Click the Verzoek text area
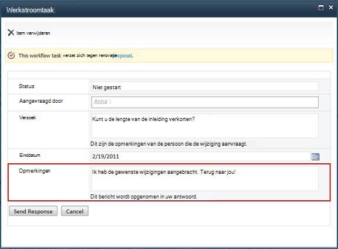 pos(205,126)
